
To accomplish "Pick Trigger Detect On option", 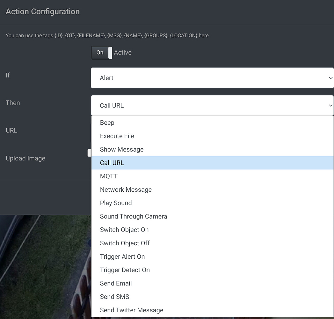I will point(125,270).
